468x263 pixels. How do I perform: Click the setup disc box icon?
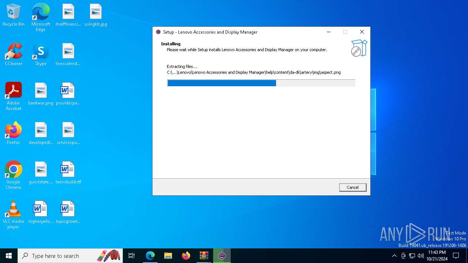click(x=359, y=48)
